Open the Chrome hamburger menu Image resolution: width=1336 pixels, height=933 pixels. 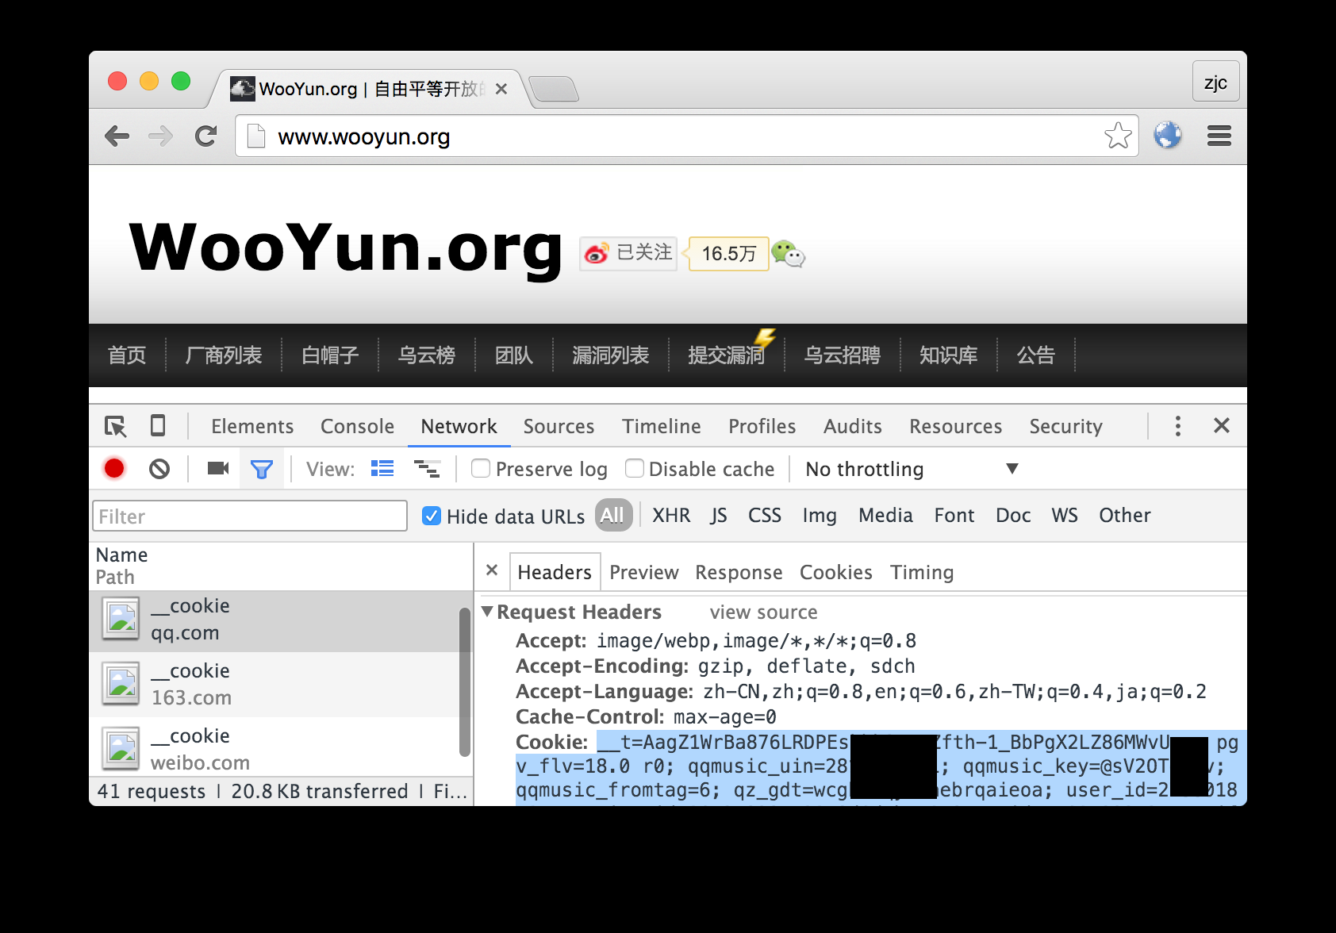click(x=1219, y=136)
